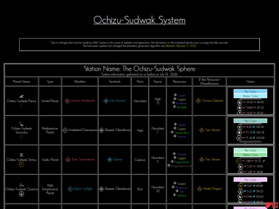Click the yellow hexagon icon beside 1.88 15.72

pyautogui.click(x=238, y=161)
